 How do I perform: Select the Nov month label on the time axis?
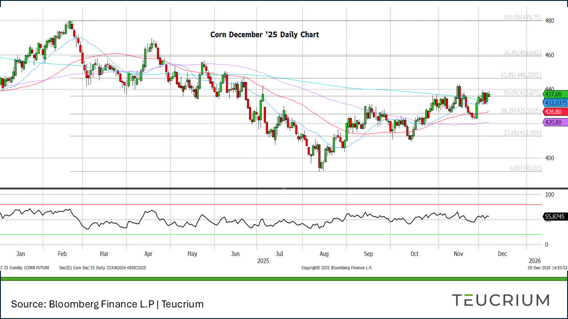pos(458,254)
